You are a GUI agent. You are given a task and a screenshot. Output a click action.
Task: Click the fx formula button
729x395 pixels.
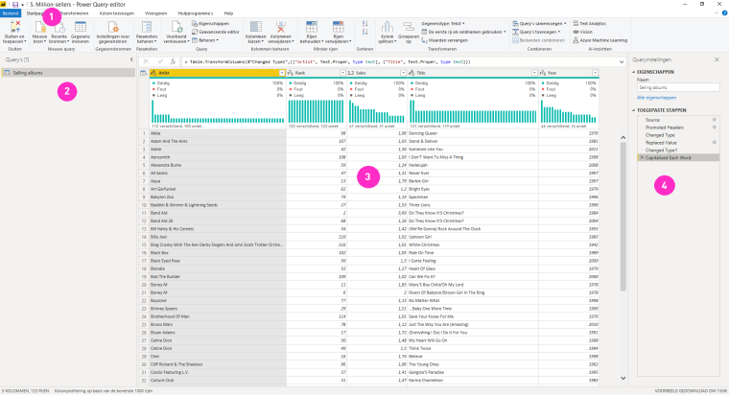pos(173,61)
